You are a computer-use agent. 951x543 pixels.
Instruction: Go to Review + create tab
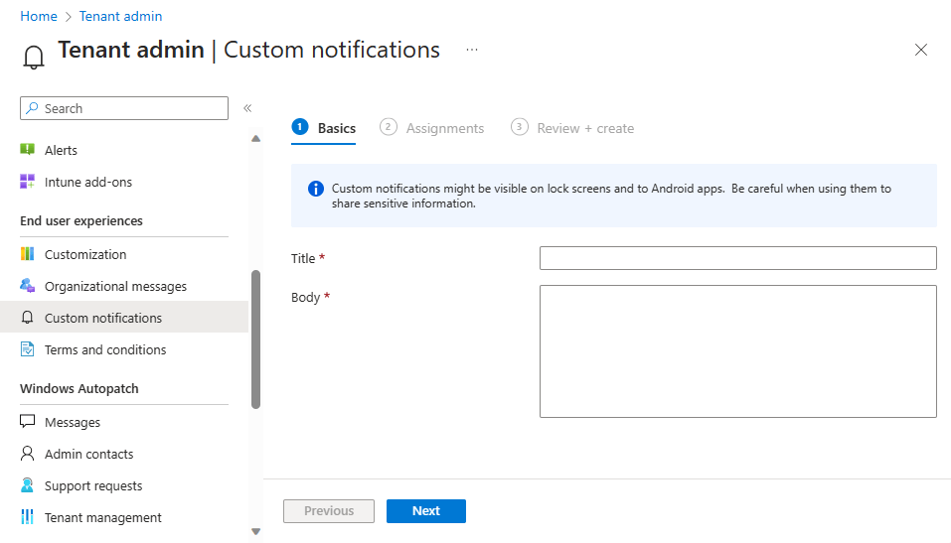click(573, 128)
